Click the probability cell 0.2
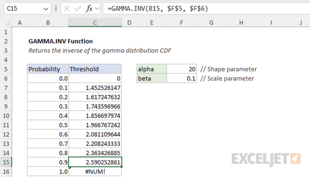Viewport: 310px width, 177px height. coord(48,97)
